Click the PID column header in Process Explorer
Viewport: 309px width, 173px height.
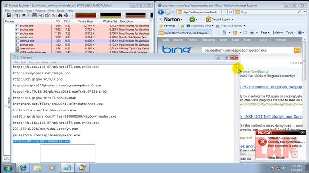point(57,21)
